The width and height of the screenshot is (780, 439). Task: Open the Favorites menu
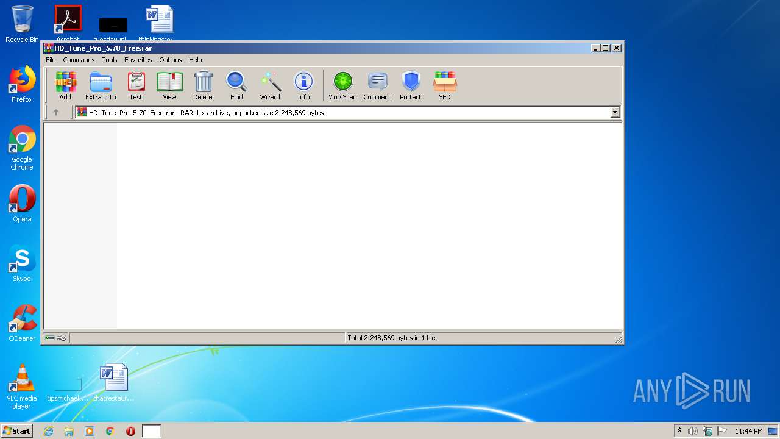(138, 60)
